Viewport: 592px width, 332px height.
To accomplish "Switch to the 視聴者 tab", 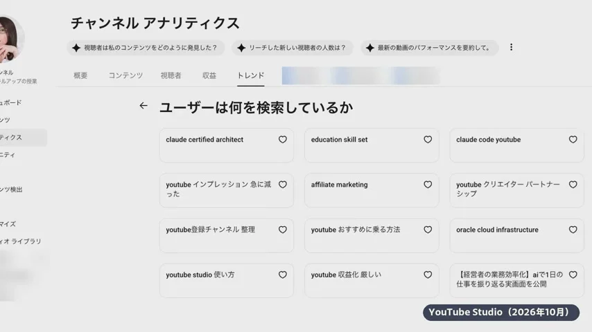I will (171, 75).
